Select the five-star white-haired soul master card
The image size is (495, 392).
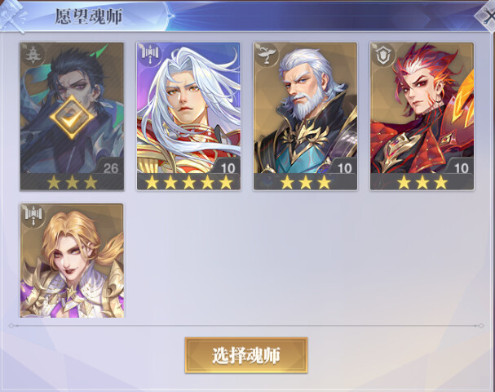(x=188, y=116)
